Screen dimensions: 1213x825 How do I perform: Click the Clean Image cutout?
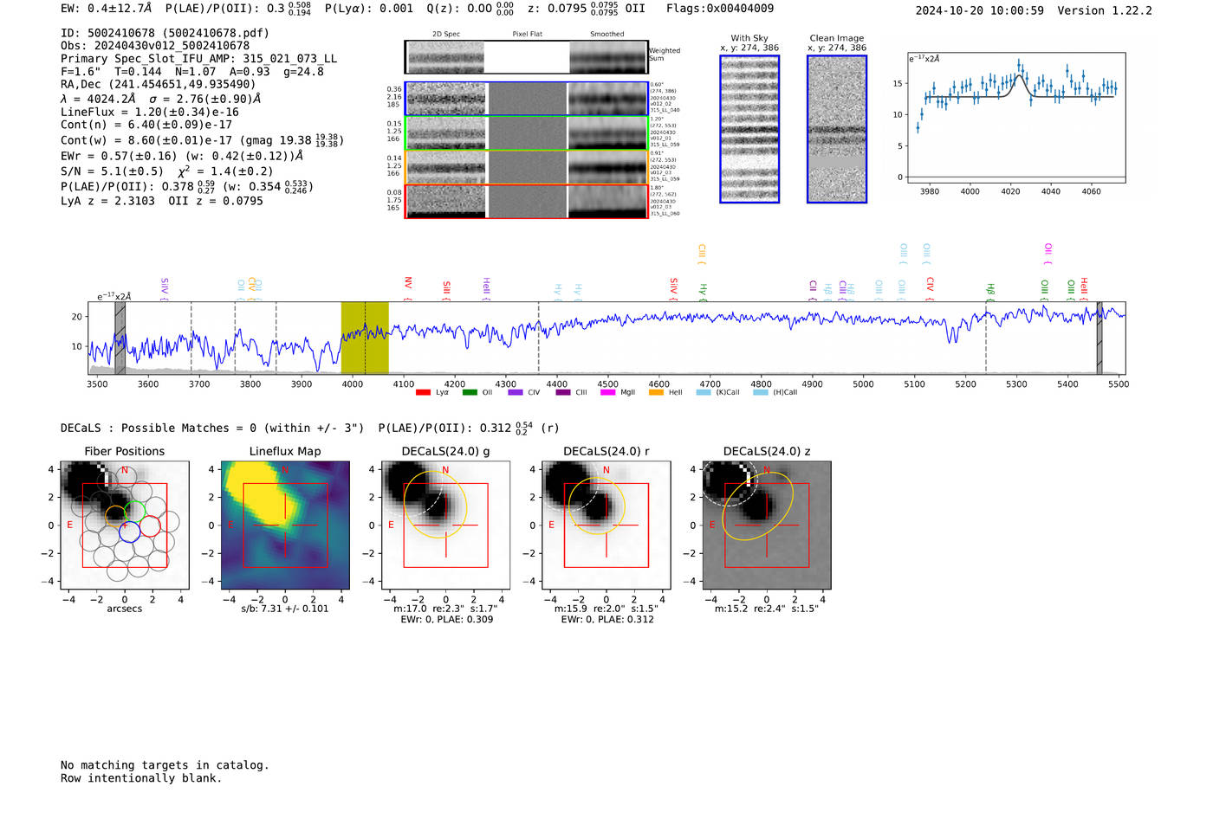click(x=837, y=129)
